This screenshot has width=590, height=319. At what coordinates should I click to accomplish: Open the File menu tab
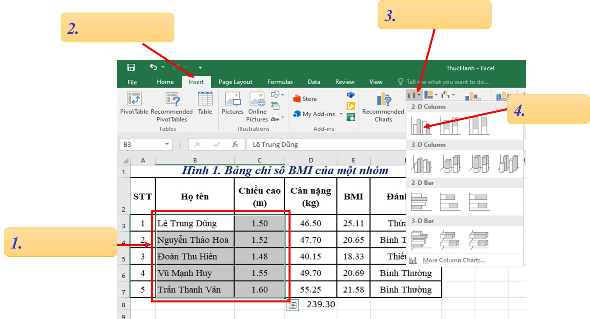(x=132, y=82)
